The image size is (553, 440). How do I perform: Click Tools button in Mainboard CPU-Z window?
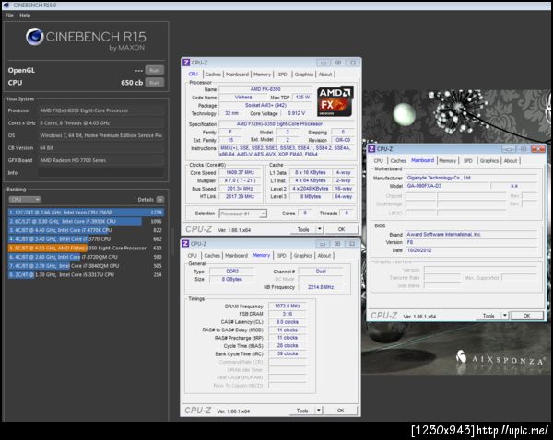488,316
